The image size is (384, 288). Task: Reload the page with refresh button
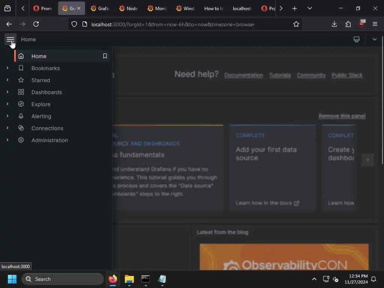tap(36, 24)
